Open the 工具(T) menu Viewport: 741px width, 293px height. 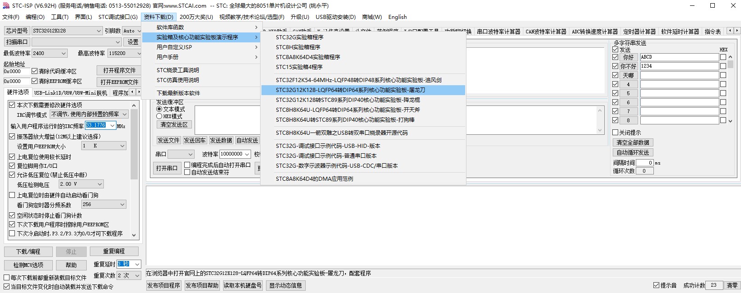coord(60,17)
